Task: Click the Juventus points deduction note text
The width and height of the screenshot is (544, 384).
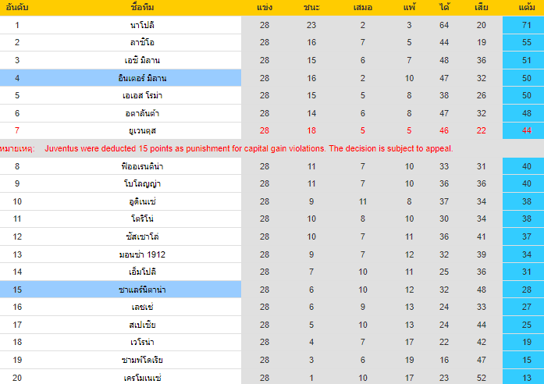Action: [248, 148]
